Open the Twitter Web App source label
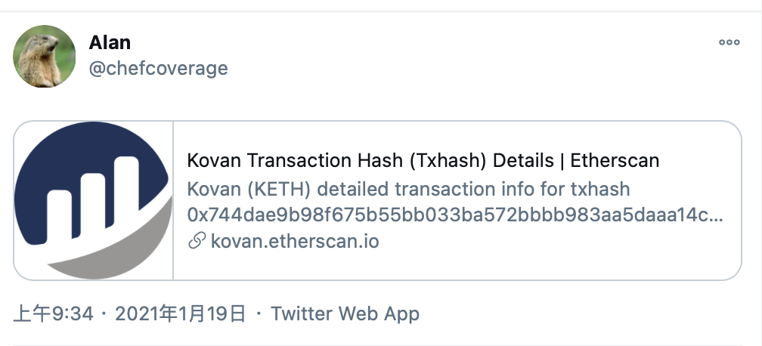Viewport: 762px width, 346px height. coord(345,314)
